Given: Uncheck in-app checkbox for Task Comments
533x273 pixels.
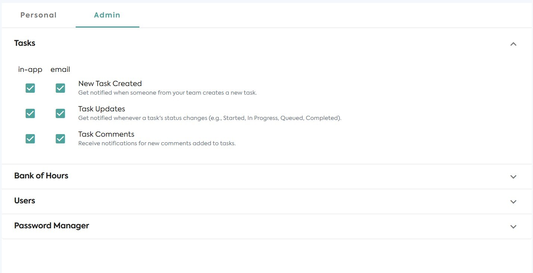Looking at the screenshot, I should [30, 139].
